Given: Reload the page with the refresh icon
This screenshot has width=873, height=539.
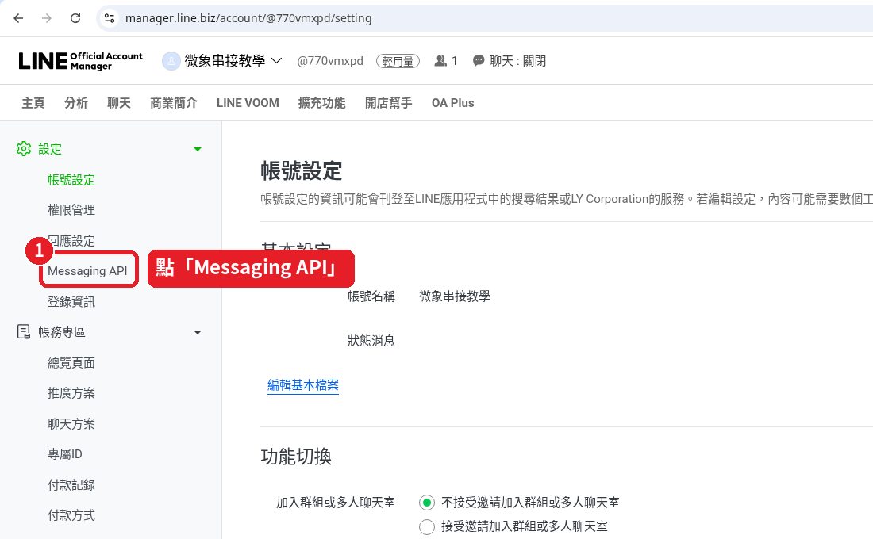Looking at the screenshot, I should coord(75,18).
